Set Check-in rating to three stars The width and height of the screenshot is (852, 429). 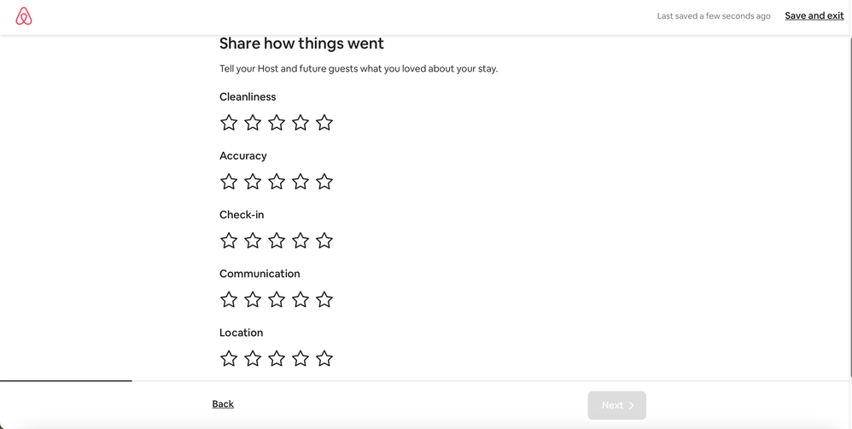pos(277,241)
